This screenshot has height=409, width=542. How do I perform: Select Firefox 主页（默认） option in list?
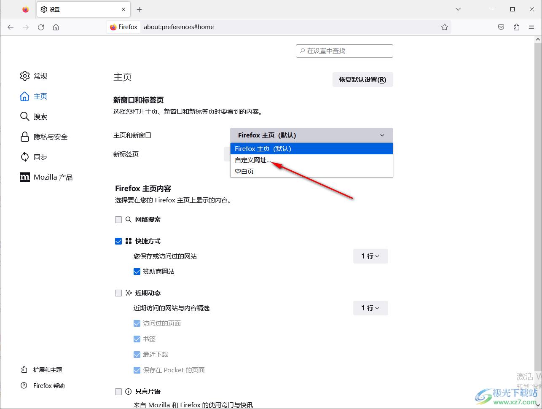311,149
